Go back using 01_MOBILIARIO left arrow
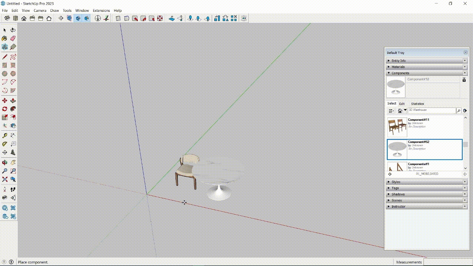The width and height of the screenshot is (473, 266). pos(390,174)
